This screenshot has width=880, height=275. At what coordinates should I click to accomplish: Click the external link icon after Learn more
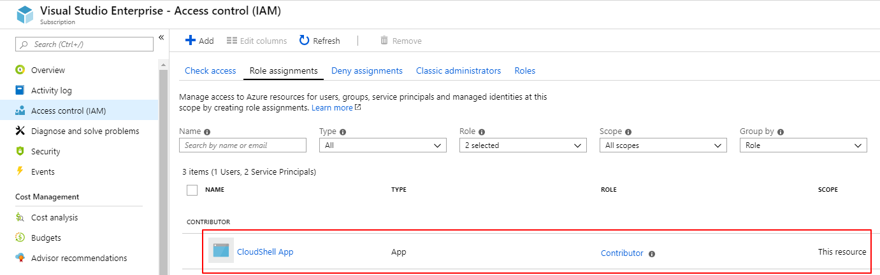[x=358, y=107]
